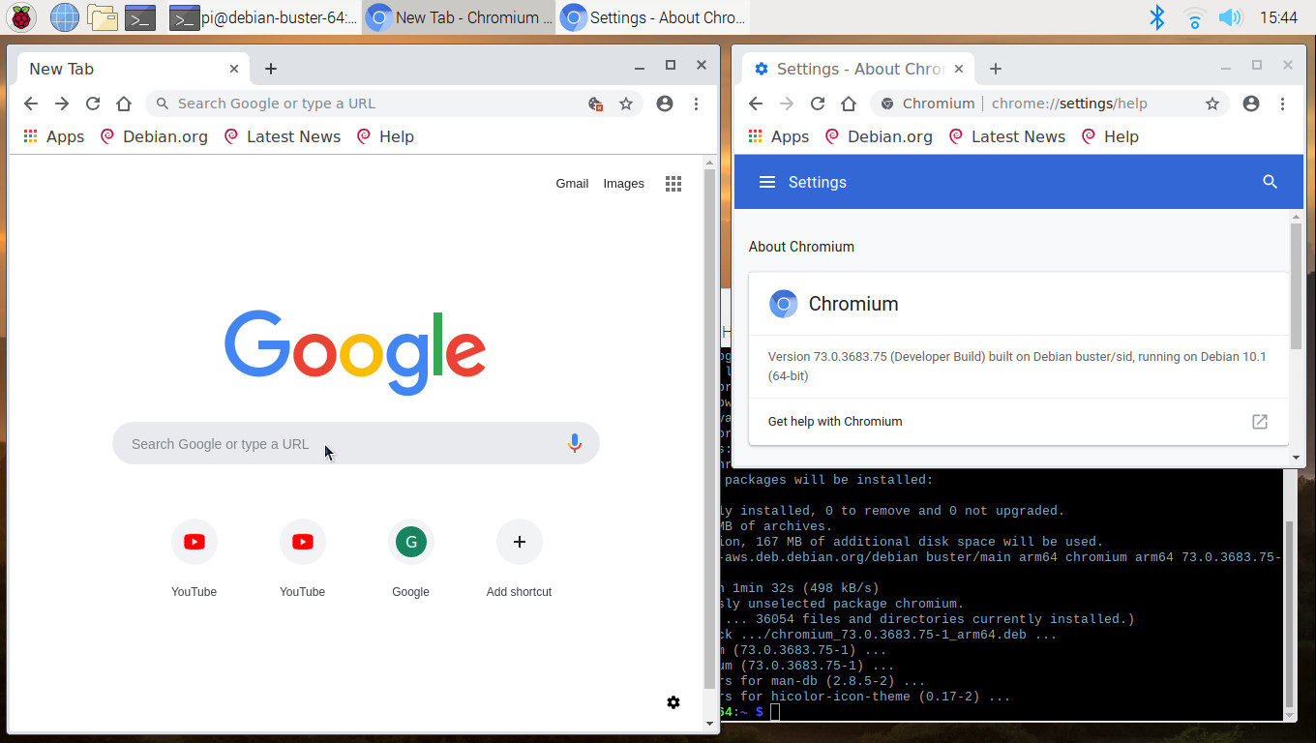This screenshot has height=743, width=1316.
Task: Launch terminal from taskbar launcher icon
Action: pyautogui.click(x=140, y=16)
